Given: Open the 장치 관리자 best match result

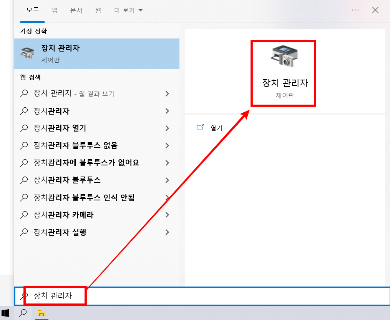Looking at the screenshot, I should pyautogui.click(x=97, y=54).
